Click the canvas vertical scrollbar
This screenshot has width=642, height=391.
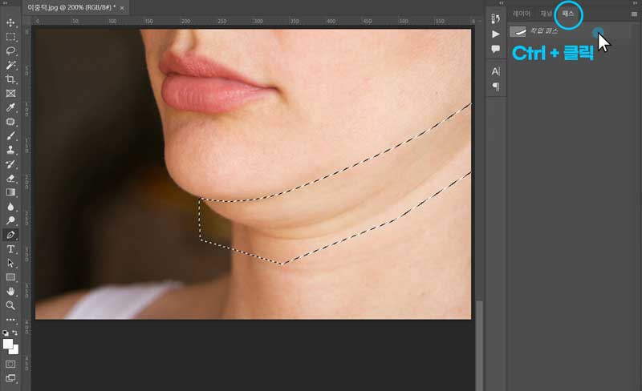(x=478, y=345)
